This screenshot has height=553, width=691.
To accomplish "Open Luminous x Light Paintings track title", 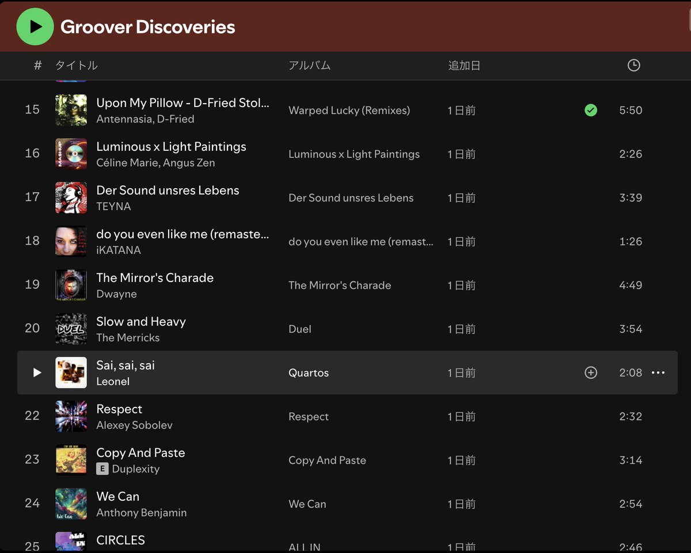I will click(x=171, y=147).
